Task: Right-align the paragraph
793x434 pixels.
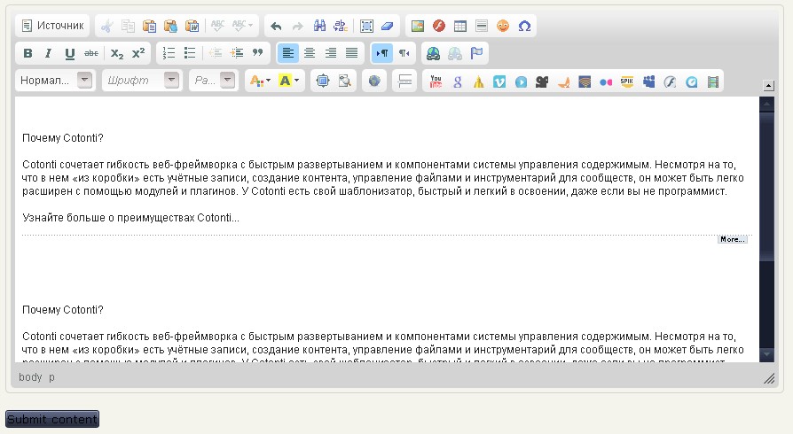Action: [x=331, y=53]
